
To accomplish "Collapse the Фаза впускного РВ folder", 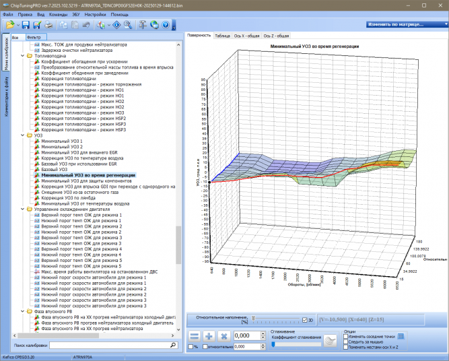I will pos(23,312).
